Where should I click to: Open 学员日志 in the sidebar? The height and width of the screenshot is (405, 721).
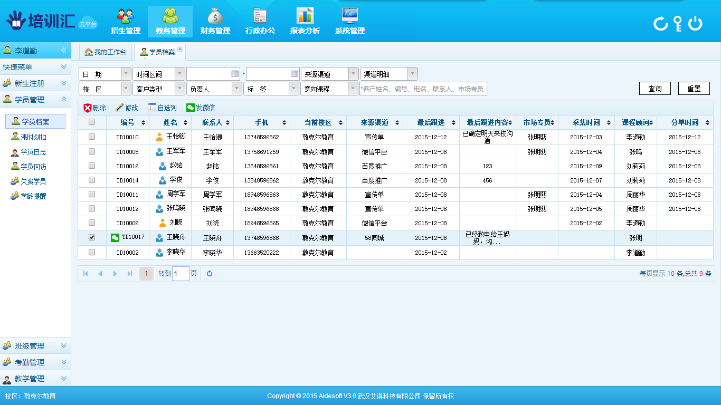click(x=29, y=152)
